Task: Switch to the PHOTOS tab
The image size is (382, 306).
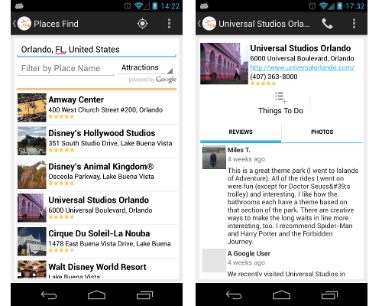Action: click(322, 132)
